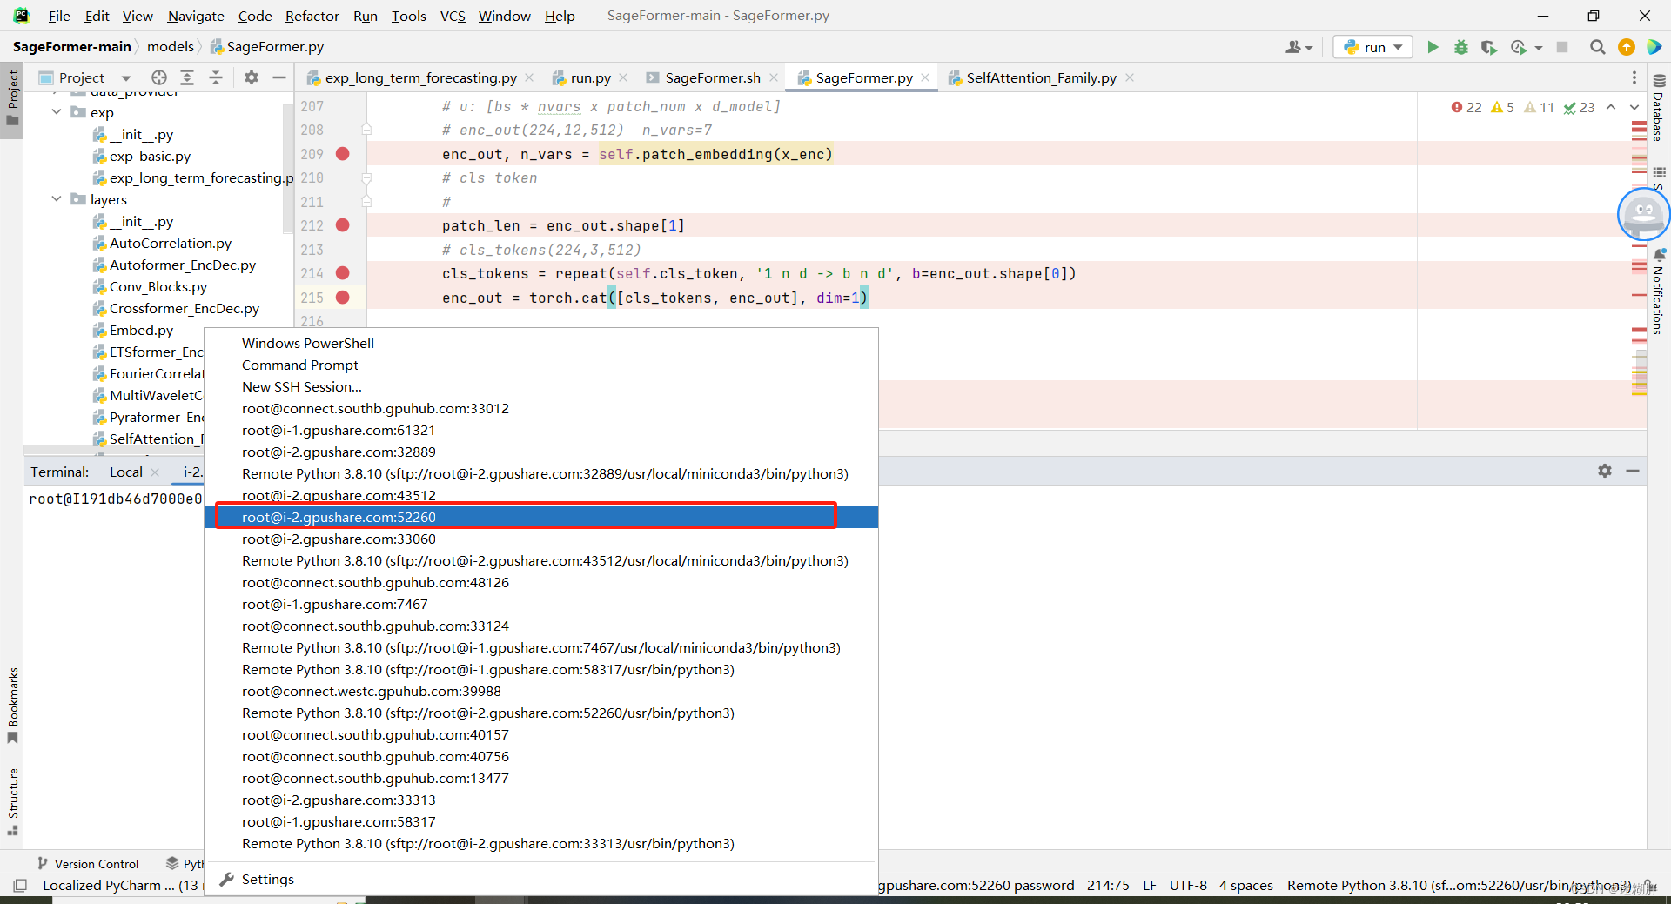Toggle tool window bars in status bar corner
The image size is (1671, 904).
click(19, 886)
